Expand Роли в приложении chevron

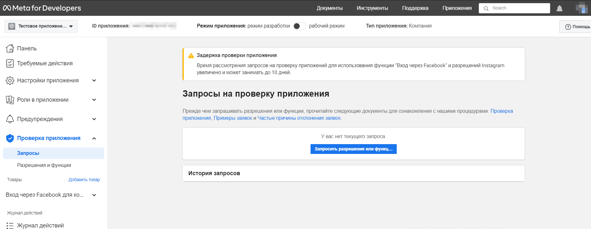tap(94, 100)
